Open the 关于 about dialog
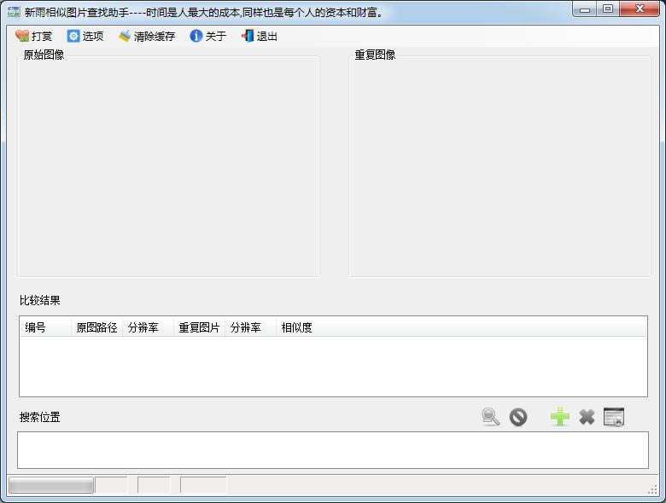The width and height of the screenshot is (666, 503). click(x=208, y=36)
